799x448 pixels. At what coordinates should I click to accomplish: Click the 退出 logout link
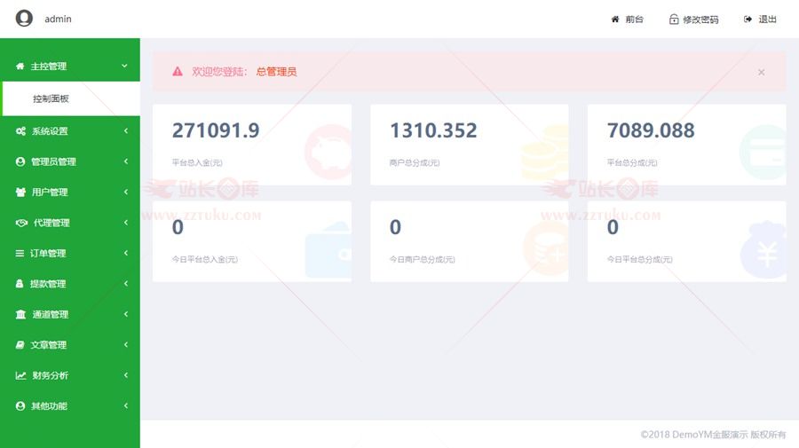click(x=767, y=20)
